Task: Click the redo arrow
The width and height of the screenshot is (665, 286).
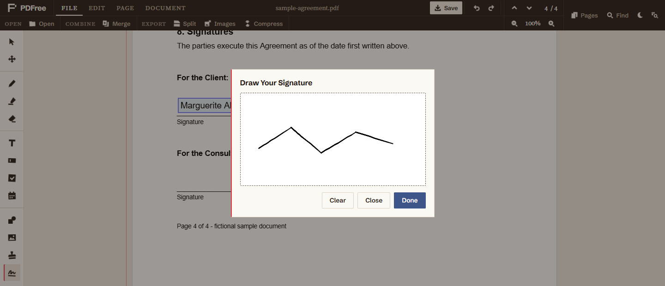Action: [x=491, y=8]
